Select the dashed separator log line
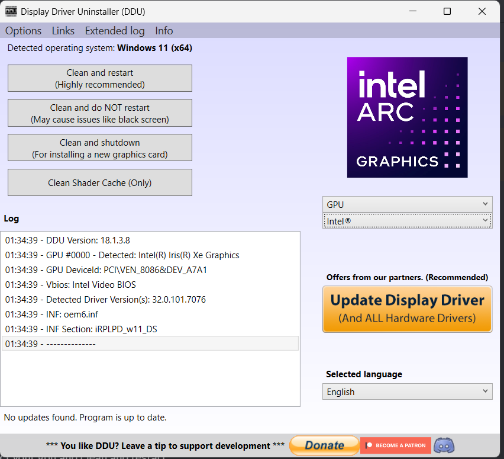Image resolution: width=504 pixels, height=459 pixels. 150,344
